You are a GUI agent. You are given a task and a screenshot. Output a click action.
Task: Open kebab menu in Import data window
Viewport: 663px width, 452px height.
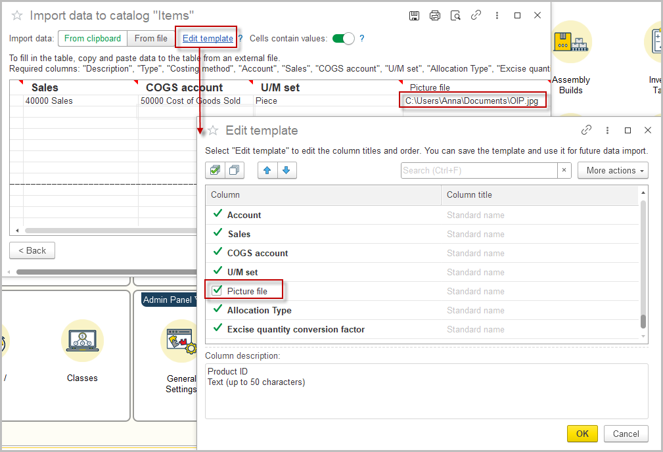click(496, 15)
